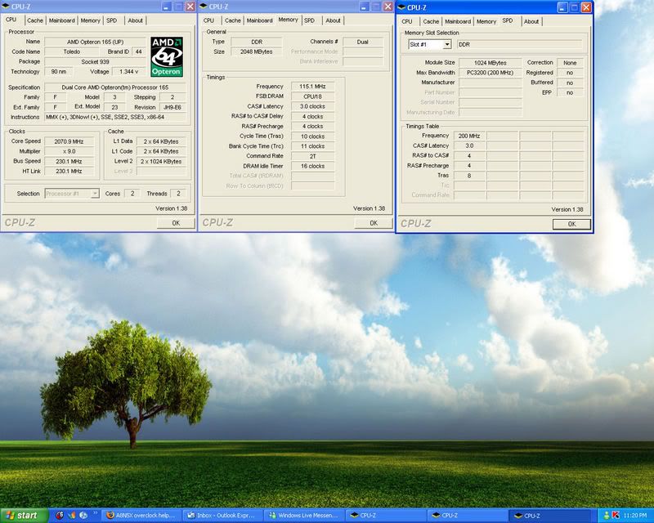Screen dimensions: 654x523
Task: Switch to Inbox - Outlook Express taskbar item
Action: click(x=224, y=516)
